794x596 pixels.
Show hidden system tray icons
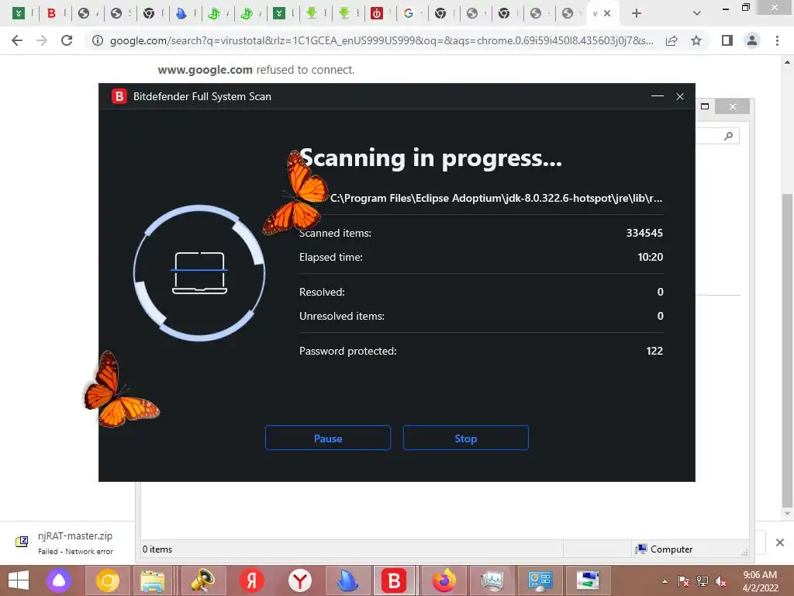[665, 582]
